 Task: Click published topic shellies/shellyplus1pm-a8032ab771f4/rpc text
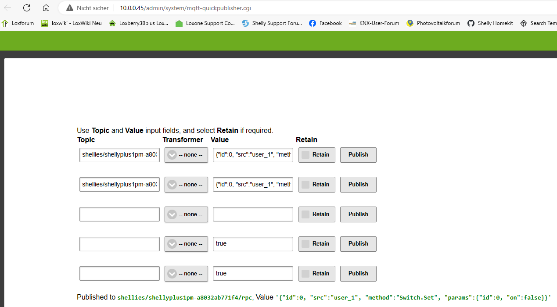(185, 297)
